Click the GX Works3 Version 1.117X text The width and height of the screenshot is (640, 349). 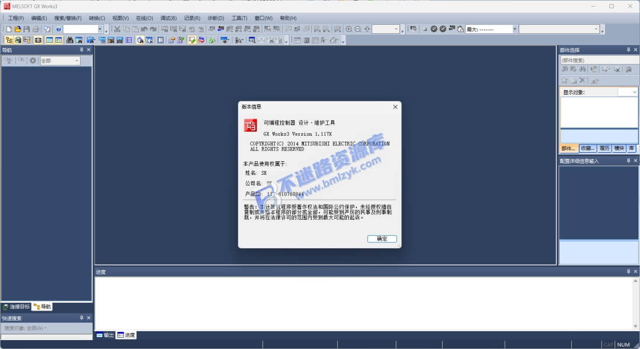[x=297, y=134]
